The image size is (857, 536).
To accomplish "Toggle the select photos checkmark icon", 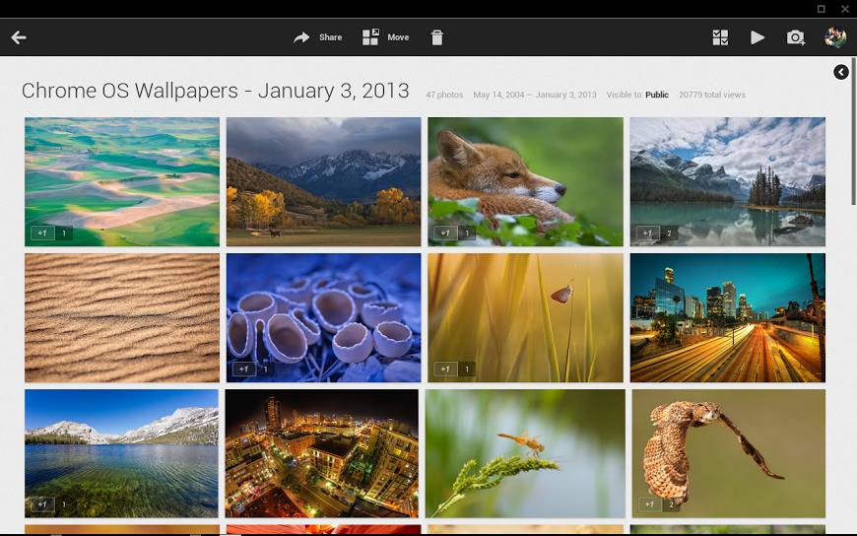I will tap(720, 37).
